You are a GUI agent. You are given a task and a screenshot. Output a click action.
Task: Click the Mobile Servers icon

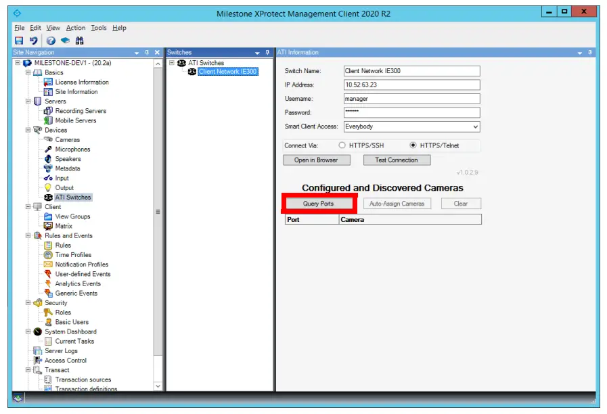(x=48, y=120)
